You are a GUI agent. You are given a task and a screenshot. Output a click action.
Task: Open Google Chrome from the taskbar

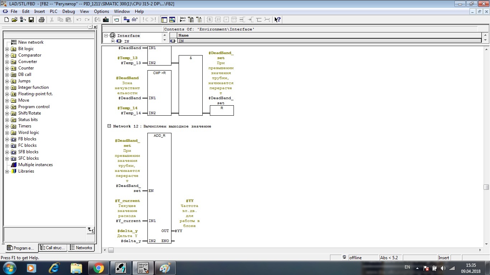coord(99,268)
